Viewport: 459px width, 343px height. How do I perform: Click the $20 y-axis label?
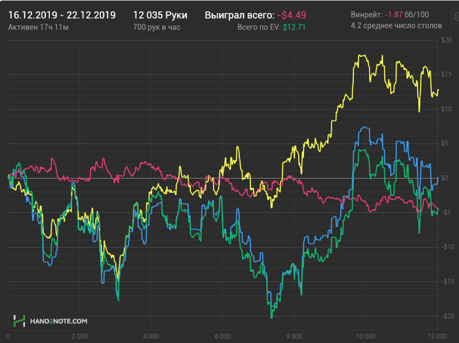[x=447, y=40]
